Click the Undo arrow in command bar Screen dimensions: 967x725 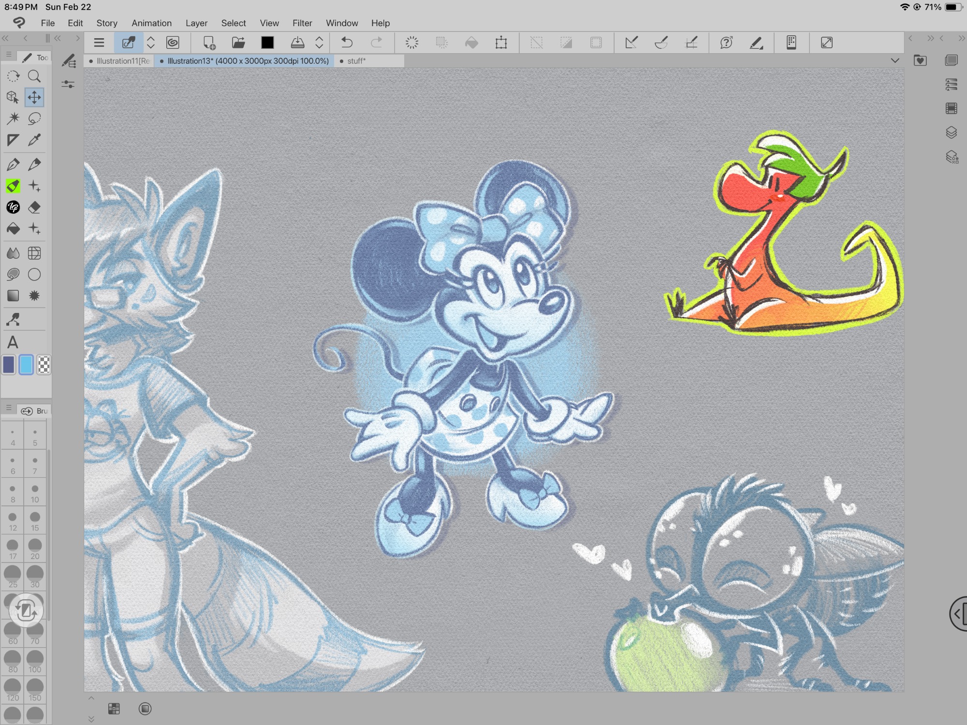coord(347,43)
